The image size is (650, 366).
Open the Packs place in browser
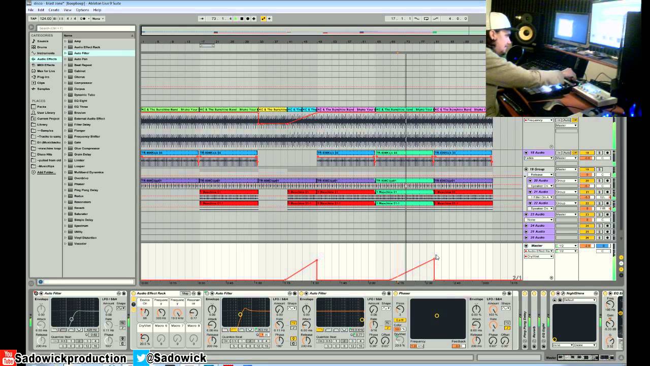coord(41,107)
